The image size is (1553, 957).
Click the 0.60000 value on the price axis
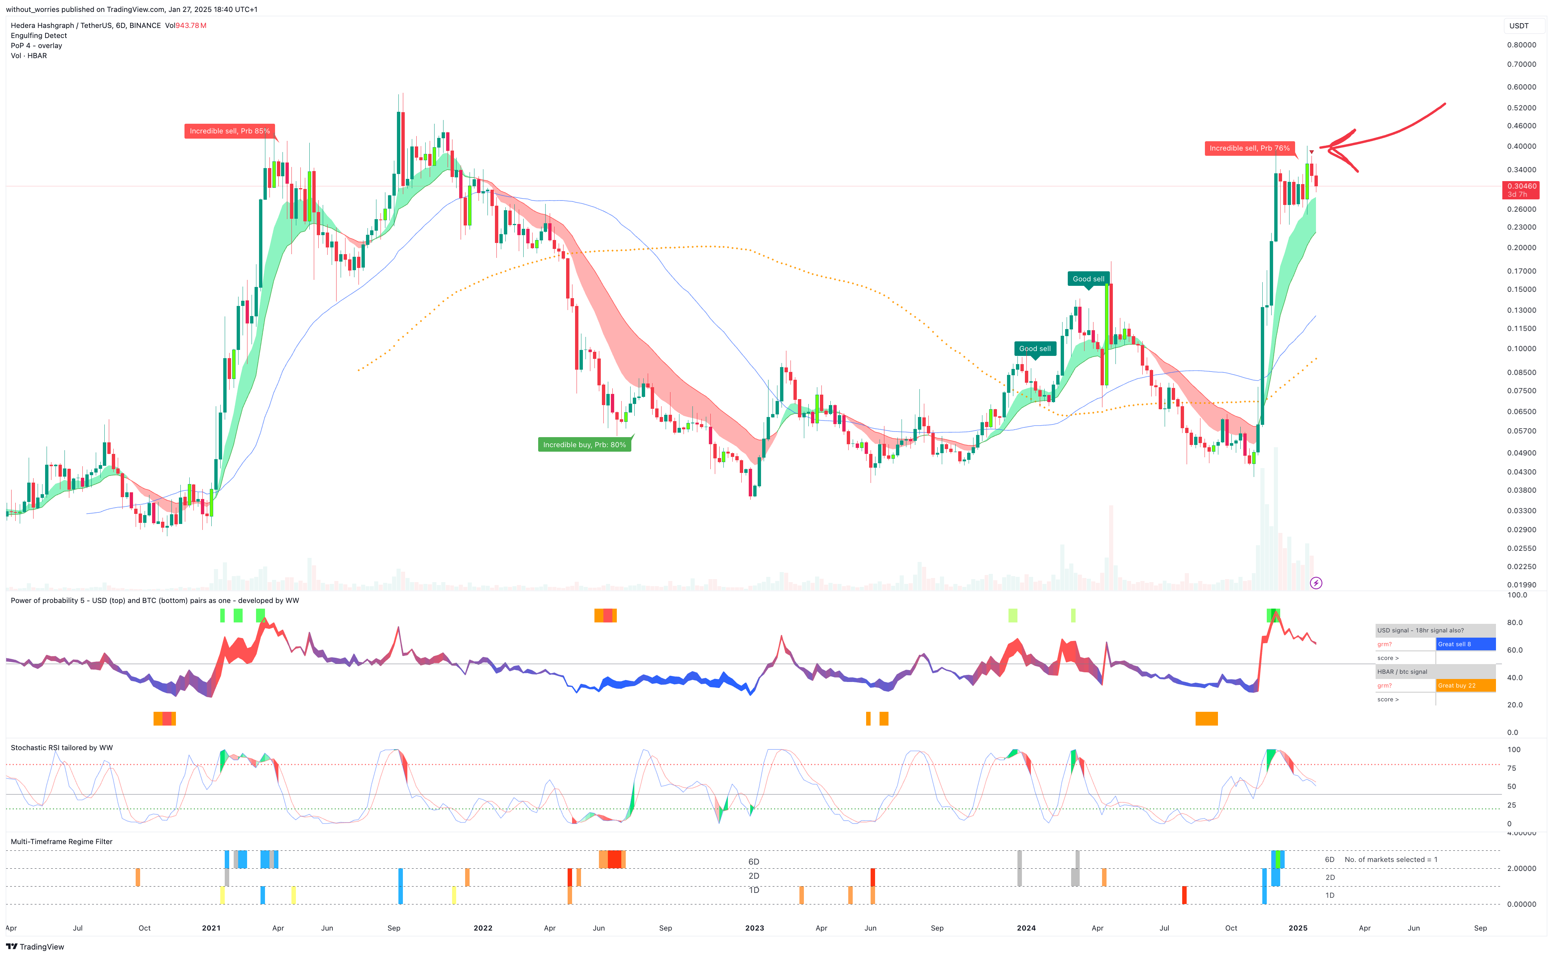[x=1521, y=87]
